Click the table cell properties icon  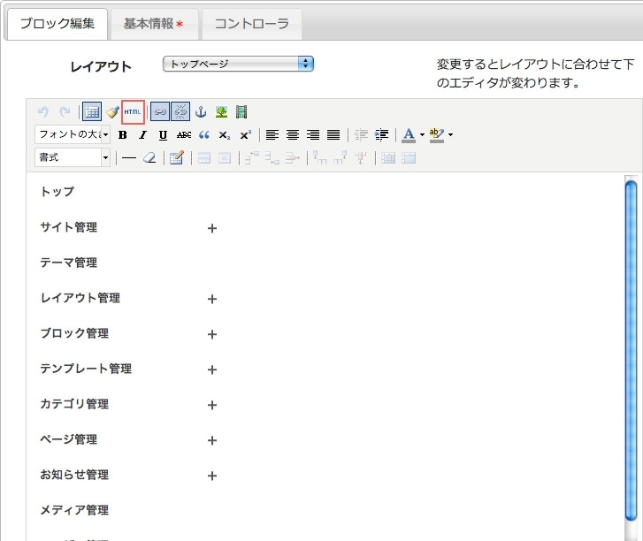click(225, 157)
